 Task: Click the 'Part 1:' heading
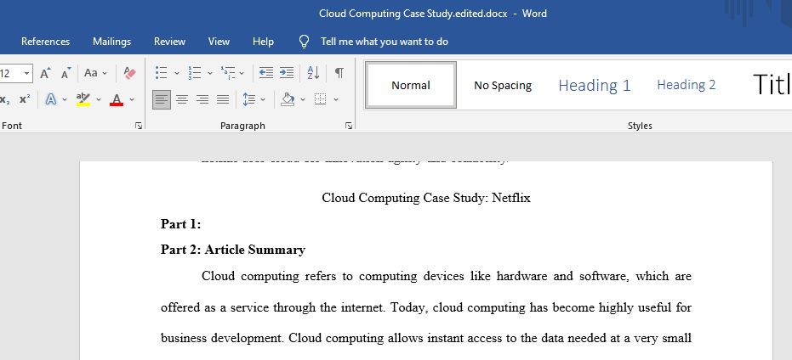181,224
